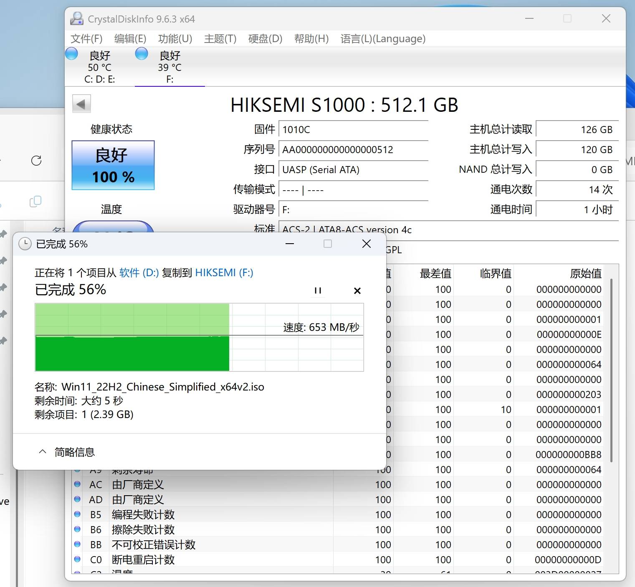Click the 接口 field UASP (Serial ATA)

(x=353, y=170)
